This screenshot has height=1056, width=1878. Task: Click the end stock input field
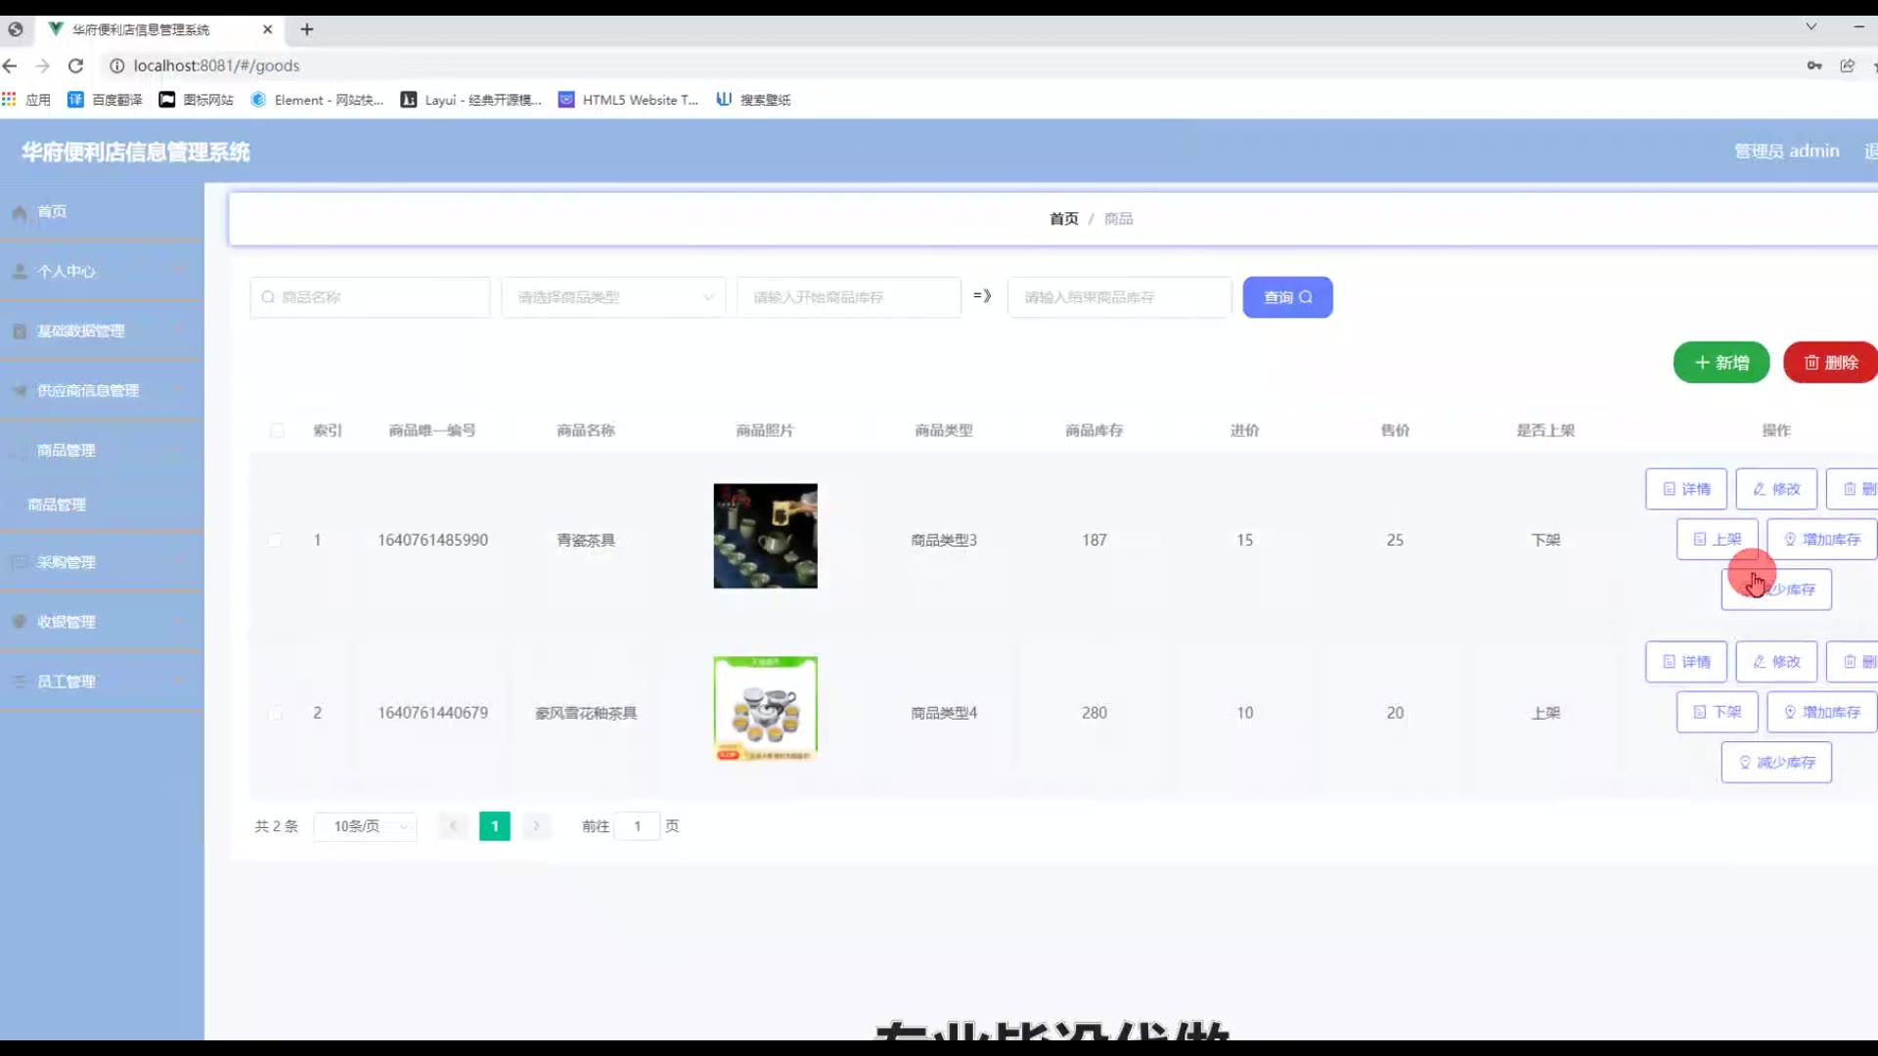pos(1119,297)
